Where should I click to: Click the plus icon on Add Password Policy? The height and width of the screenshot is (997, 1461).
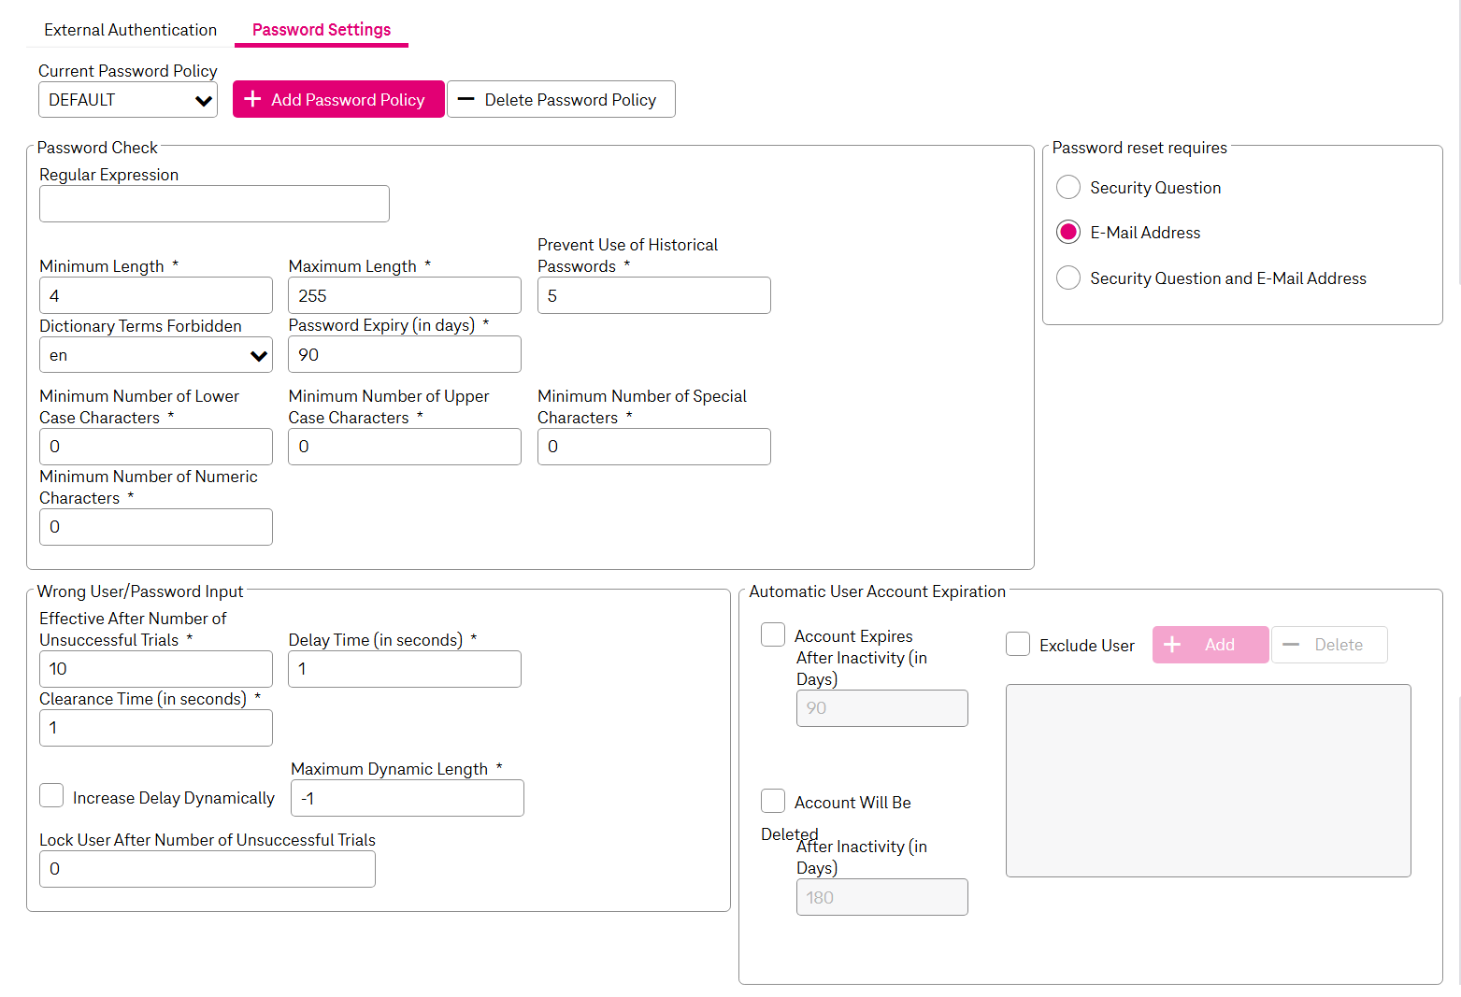coord(252,99)
